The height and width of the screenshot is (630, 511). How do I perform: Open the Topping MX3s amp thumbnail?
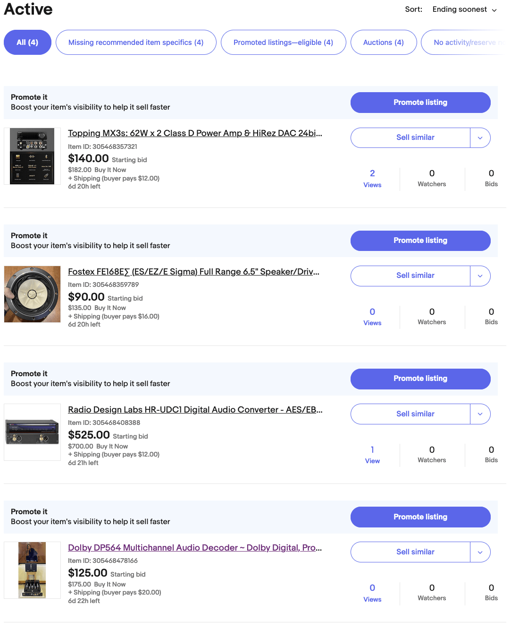[32, 156]
